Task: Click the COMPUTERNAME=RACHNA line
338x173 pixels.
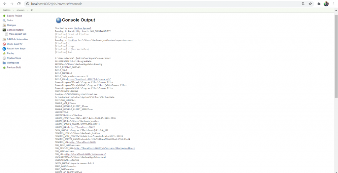Action: tap(67, 91)
